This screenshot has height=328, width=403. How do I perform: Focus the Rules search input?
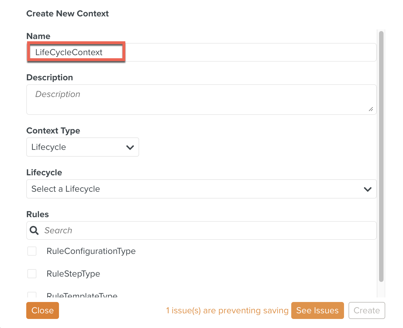[209, 230]
